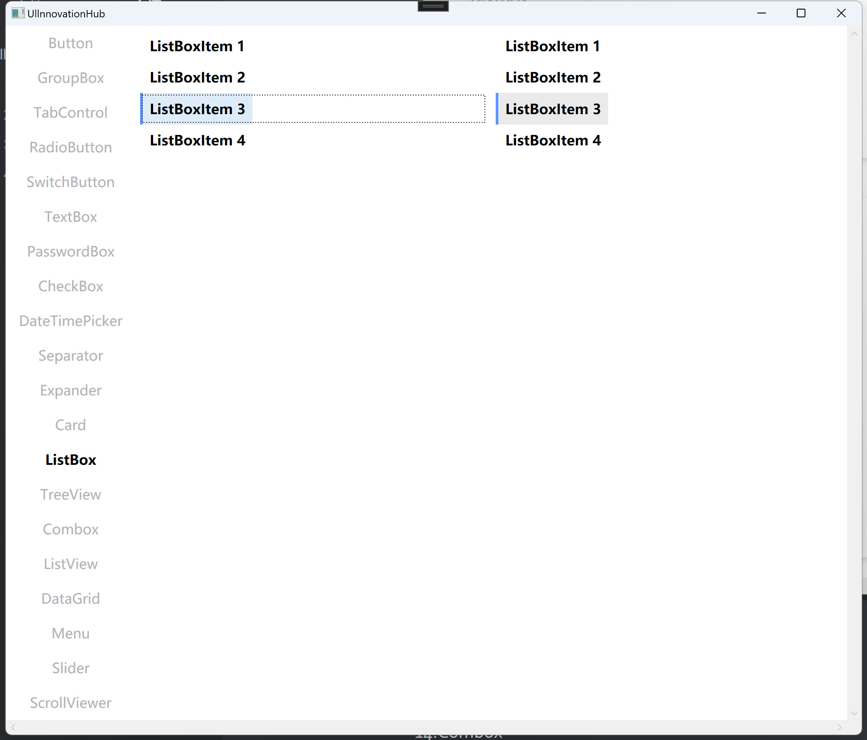Select GroupBox in the sidebar

point(71,78)
